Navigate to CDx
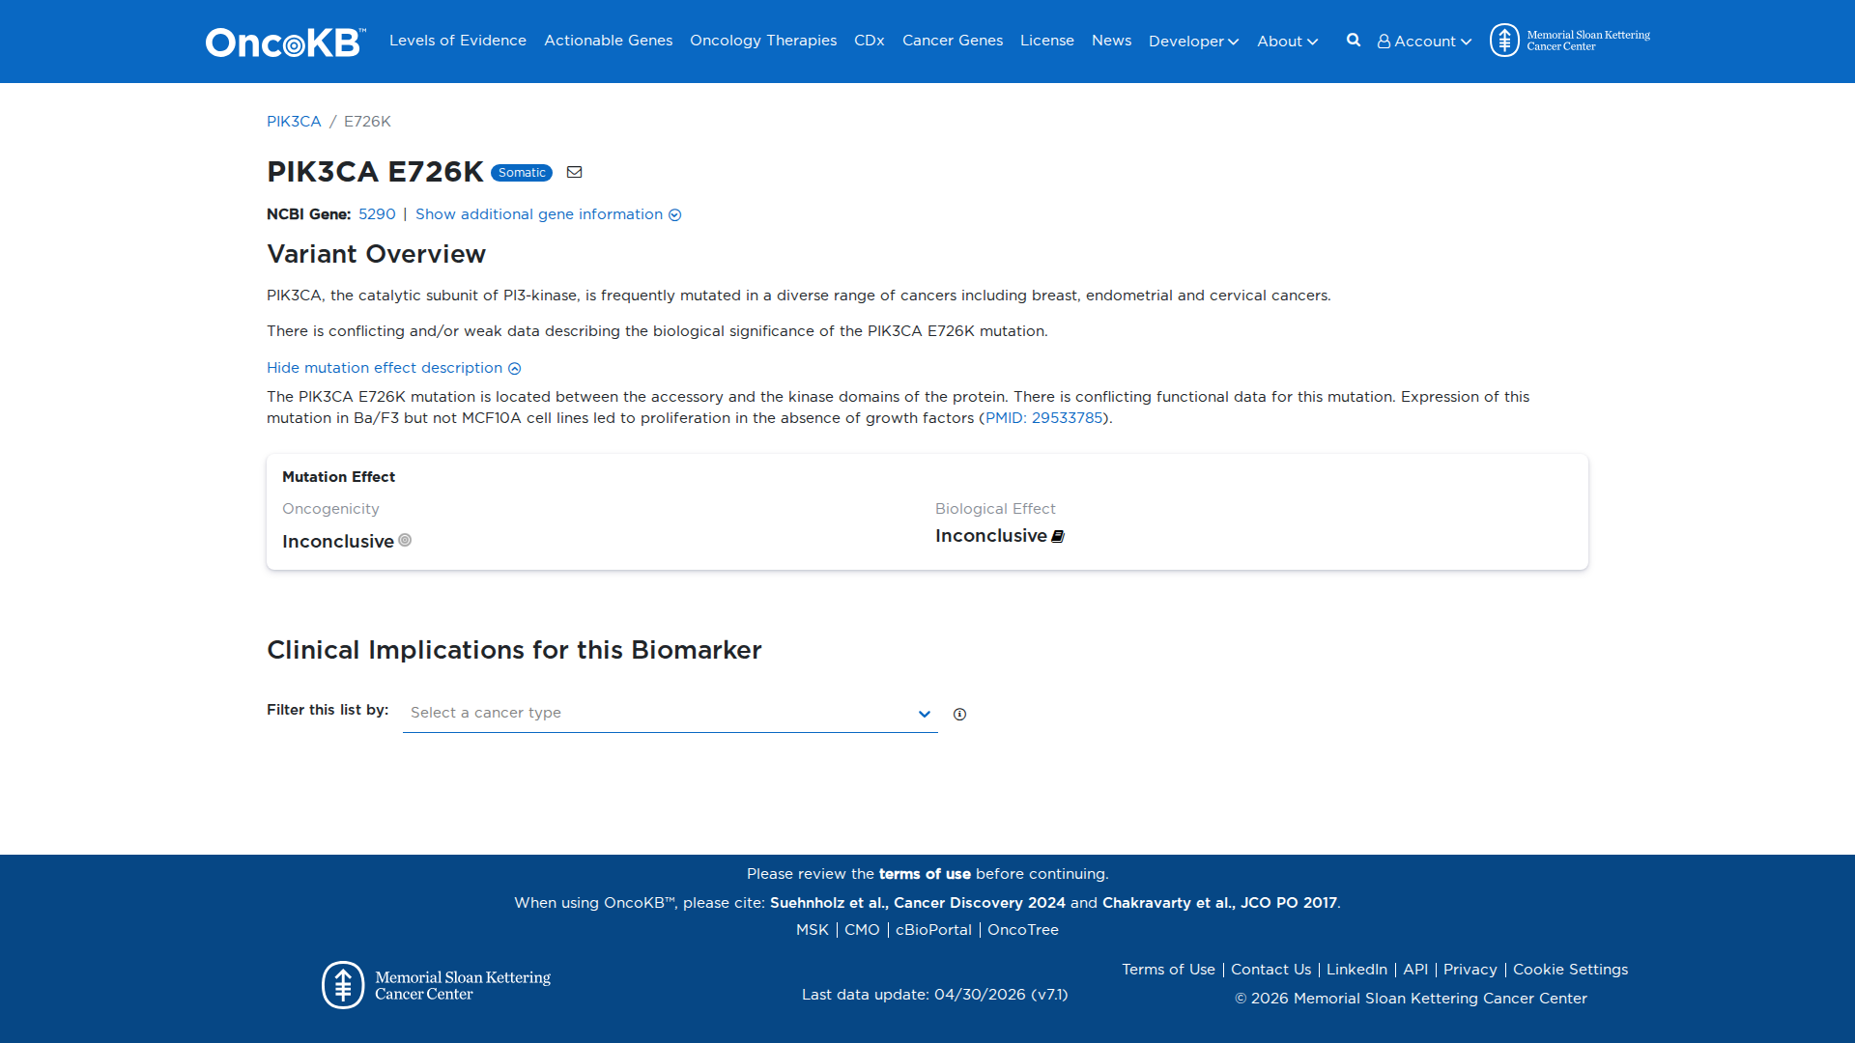Image resolution: width=1855 pixels, height=1043 pixels. point(869,41)
